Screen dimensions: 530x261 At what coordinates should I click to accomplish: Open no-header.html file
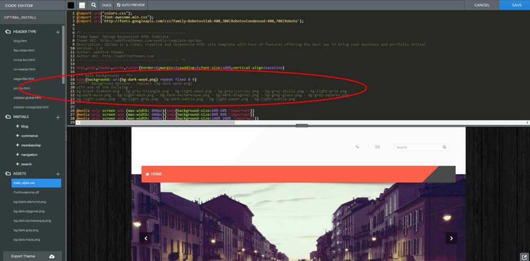click(x=24, y=69)
